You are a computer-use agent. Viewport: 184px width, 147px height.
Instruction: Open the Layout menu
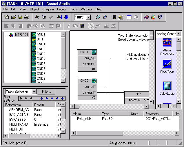[x=62, y=9]
